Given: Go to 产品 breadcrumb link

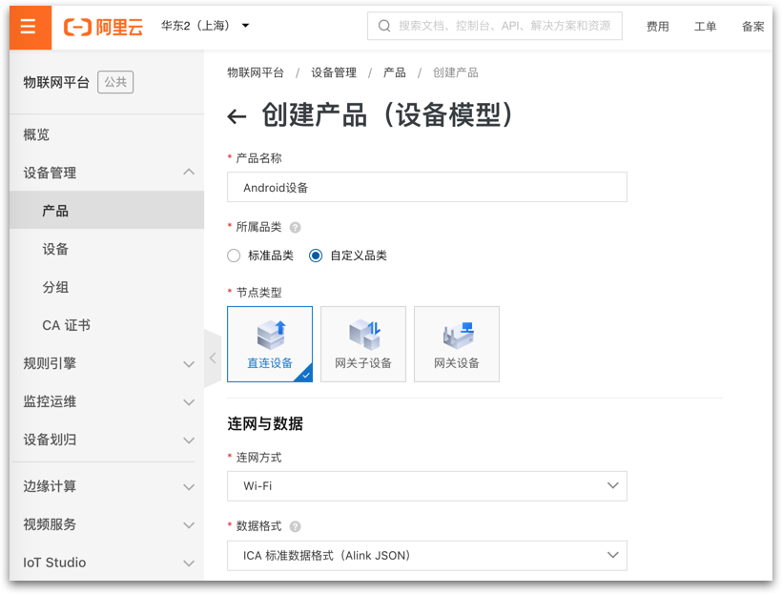Looking at the screenshot, I should [x=395, y=72].
